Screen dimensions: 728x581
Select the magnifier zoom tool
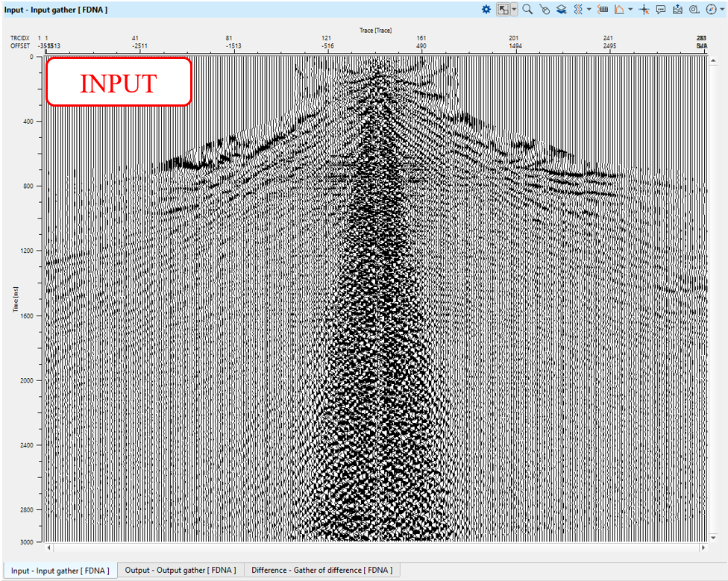pos(527,10)
